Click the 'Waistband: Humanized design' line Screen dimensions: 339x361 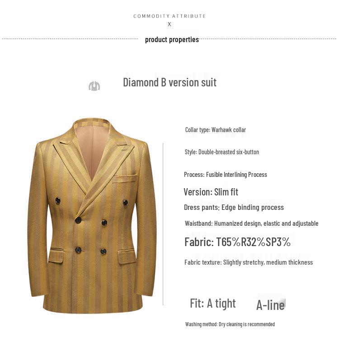252,223
